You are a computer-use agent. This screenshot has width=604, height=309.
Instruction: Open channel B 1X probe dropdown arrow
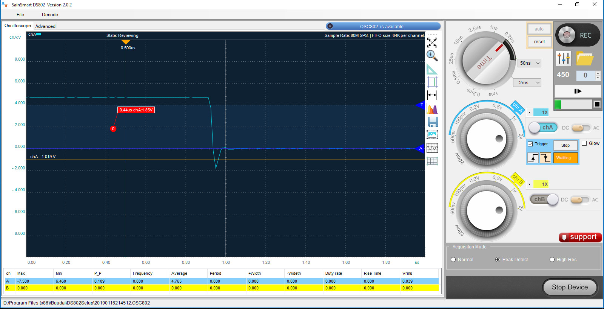coord(529,184)
